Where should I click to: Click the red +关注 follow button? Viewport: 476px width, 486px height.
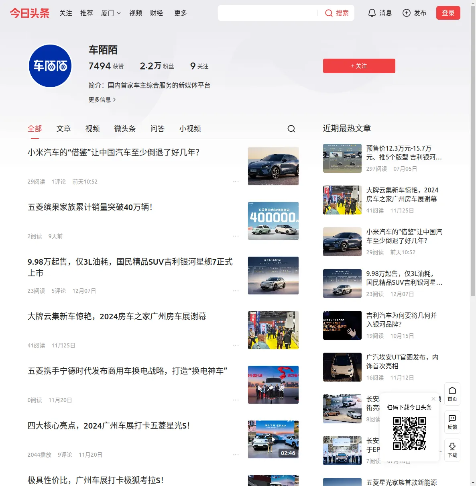click(x=359, y=66)
